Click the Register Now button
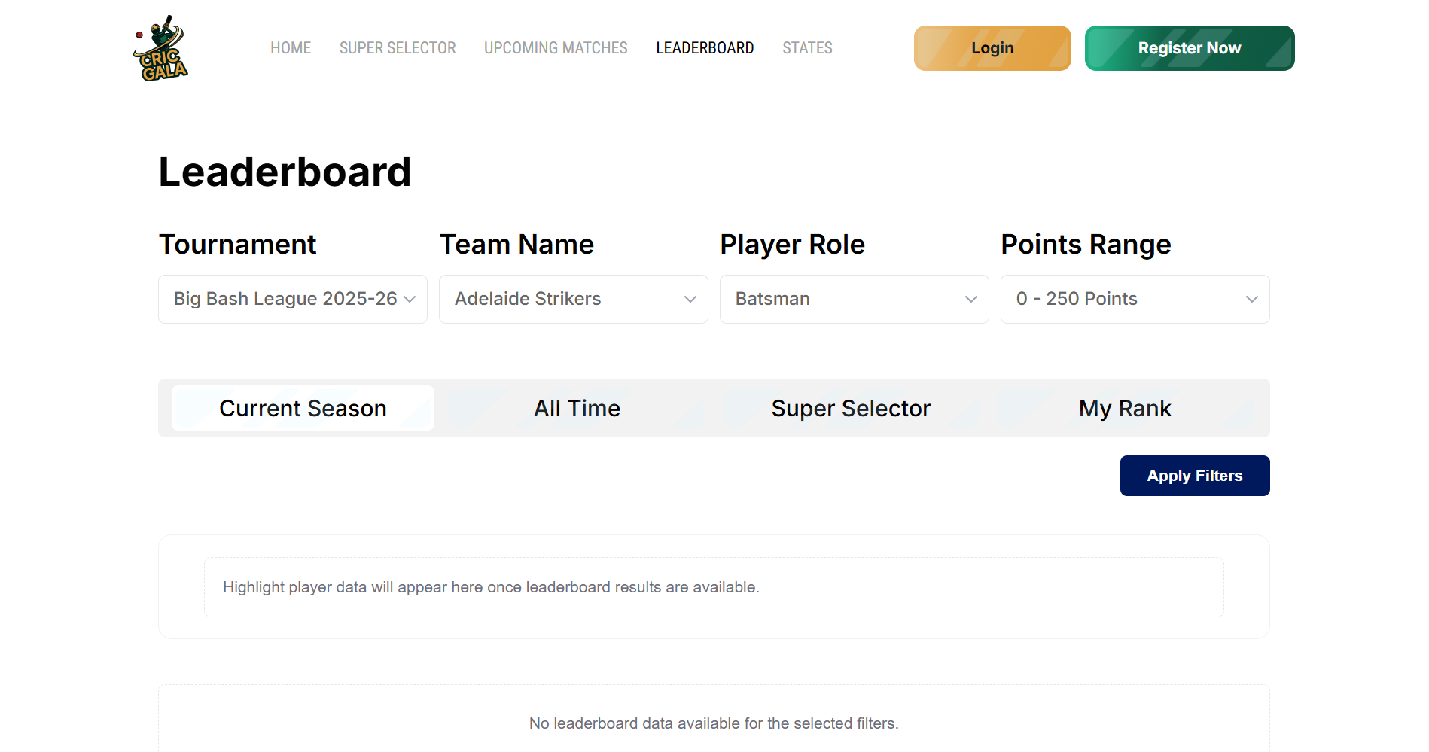This screenshot has height=752, width=1429. point(1189,48)
